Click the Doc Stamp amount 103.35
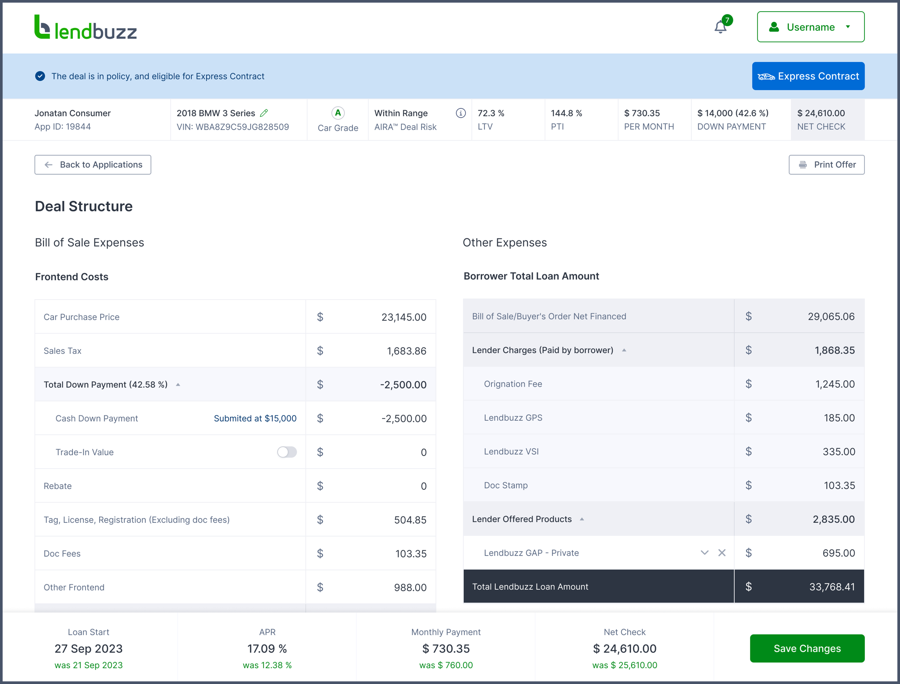900x684 pixels. [x=839, y=485]
